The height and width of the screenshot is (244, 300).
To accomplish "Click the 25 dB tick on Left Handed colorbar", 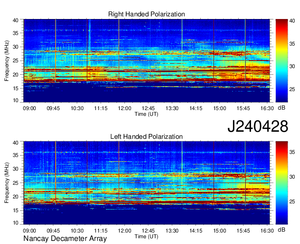I will 292,202.
